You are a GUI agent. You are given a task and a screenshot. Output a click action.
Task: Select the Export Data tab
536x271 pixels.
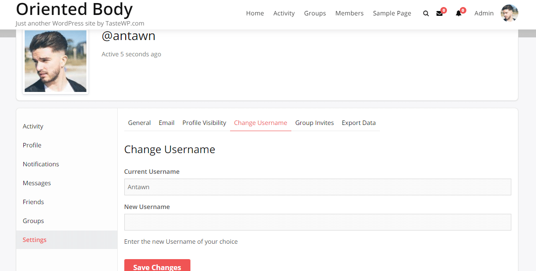tap(358, 123)
